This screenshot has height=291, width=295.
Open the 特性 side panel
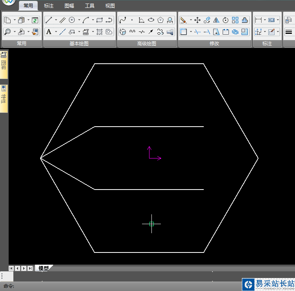4,99
